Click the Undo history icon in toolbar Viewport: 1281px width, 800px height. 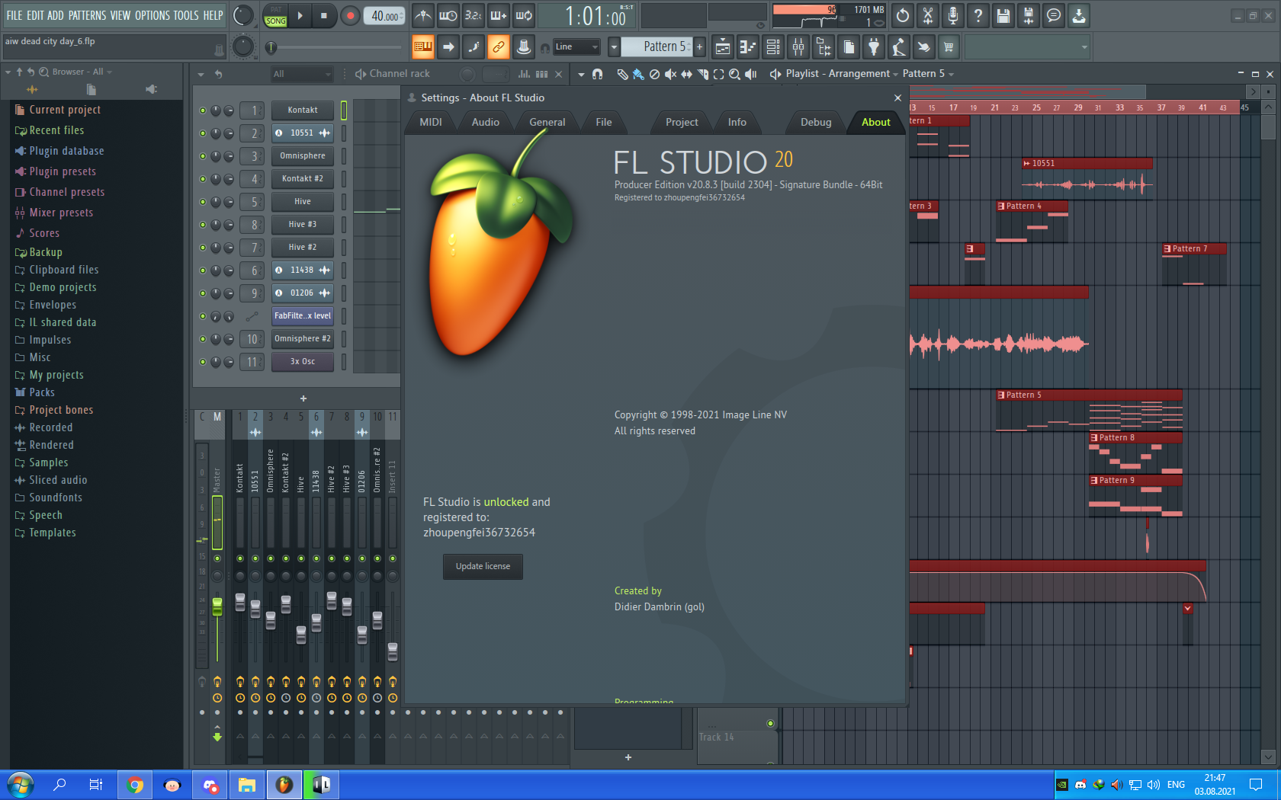pos(903,15)
